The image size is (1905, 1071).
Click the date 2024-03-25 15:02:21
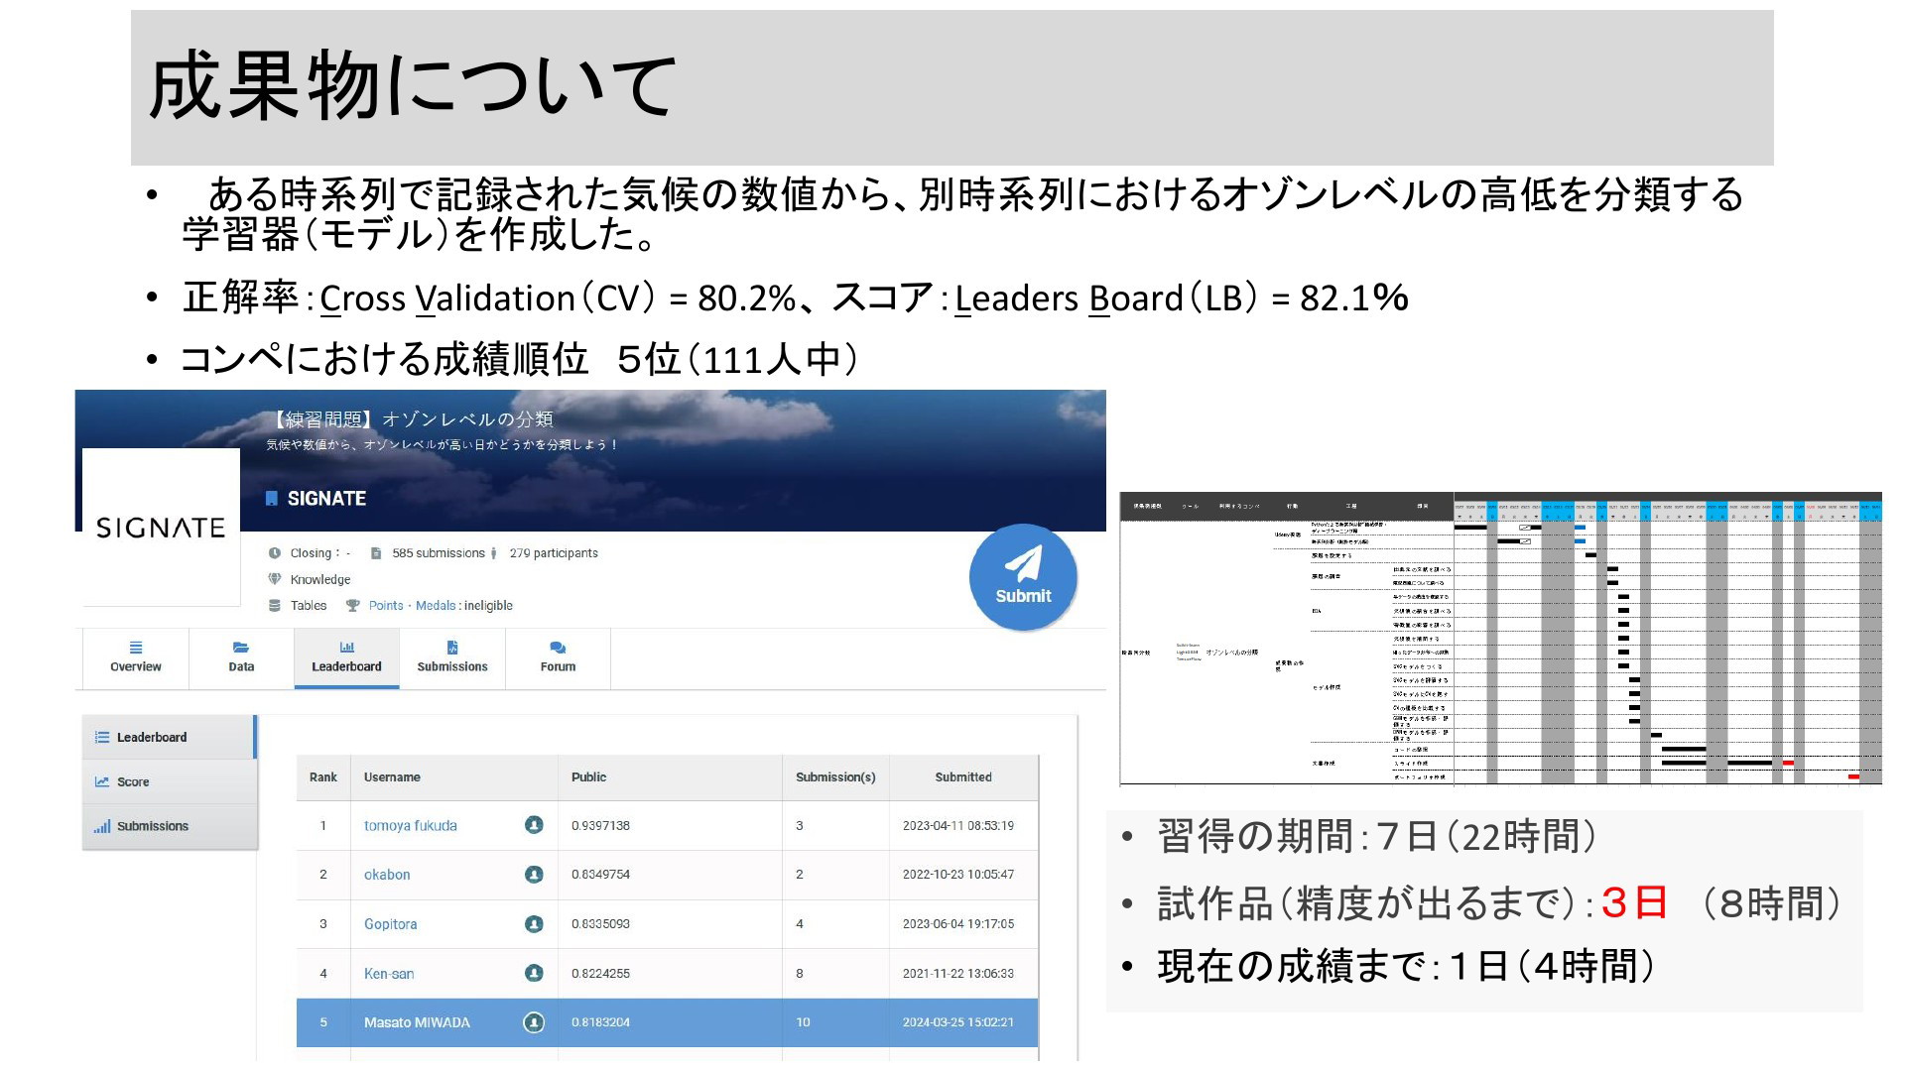[958, 1022]
